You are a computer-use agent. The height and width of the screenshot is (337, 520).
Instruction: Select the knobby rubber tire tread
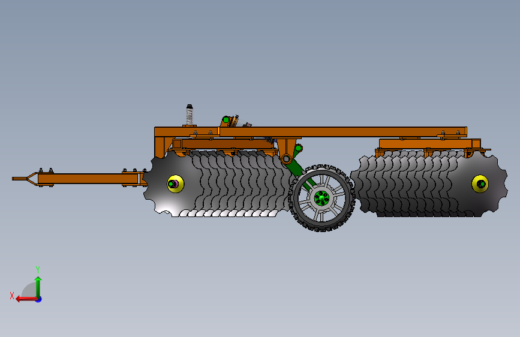[321, 198]
